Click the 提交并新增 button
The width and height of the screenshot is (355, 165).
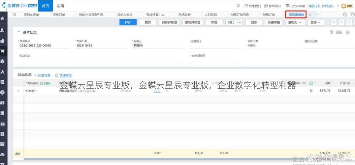192,23
